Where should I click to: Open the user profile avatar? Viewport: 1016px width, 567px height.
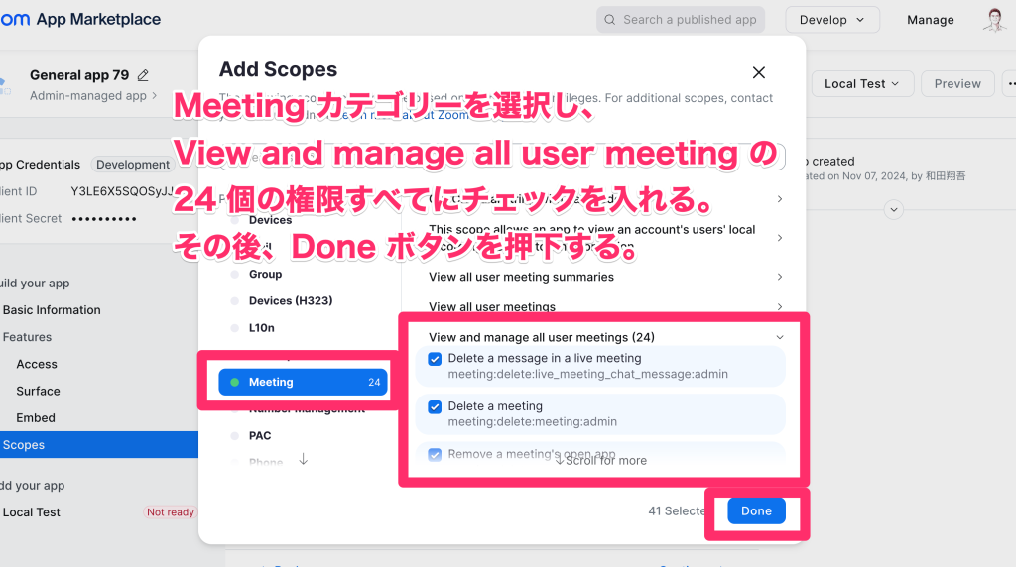pyautogui.click(x=994, y=20)
